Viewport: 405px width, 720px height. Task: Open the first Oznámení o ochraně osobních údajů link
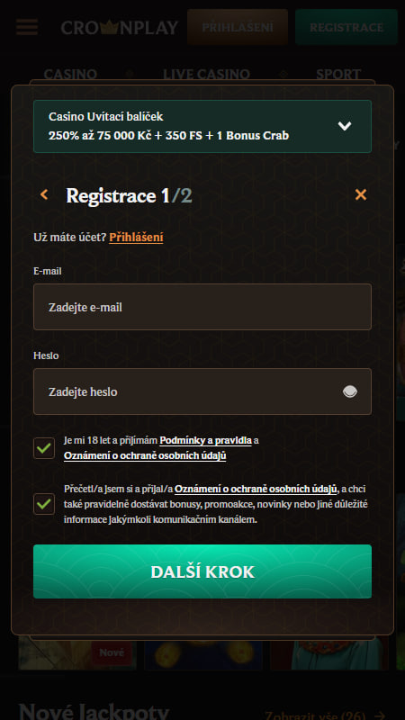point(145,455)
